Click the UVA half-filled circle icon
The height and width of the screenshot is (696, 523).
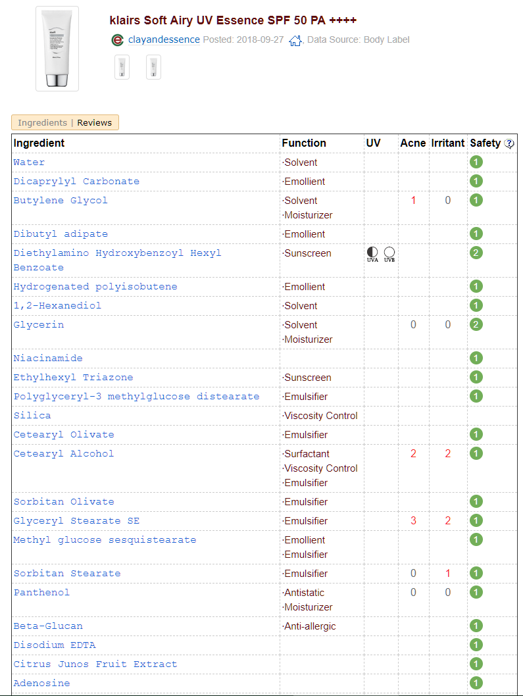click(372, 252)
